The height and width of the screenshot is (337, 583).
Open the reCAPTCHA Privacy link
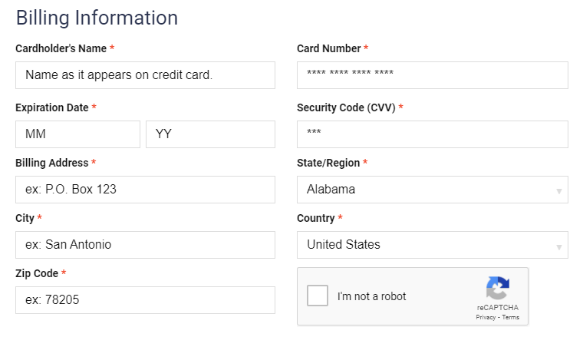click(x=485, y=317)
